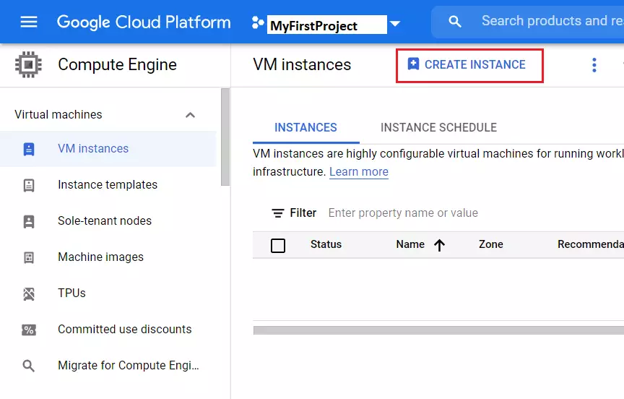Switch to INSTANCES tab
The height and width of the screenshot is (399, 624).
pyautogui.click(x=305, y=127)
